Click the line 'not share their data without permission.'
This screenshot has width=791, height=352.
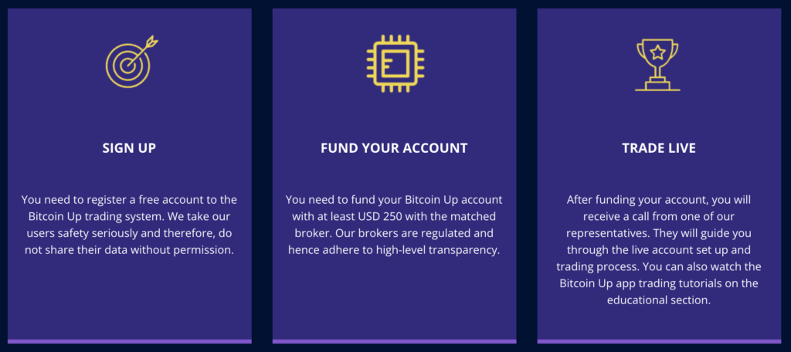click(129, 250)
